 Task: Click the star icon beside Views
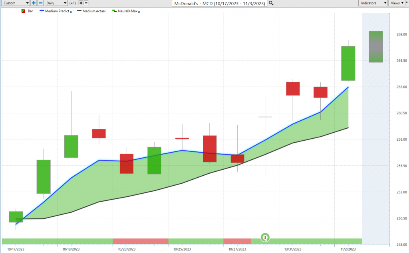point(407,2)
